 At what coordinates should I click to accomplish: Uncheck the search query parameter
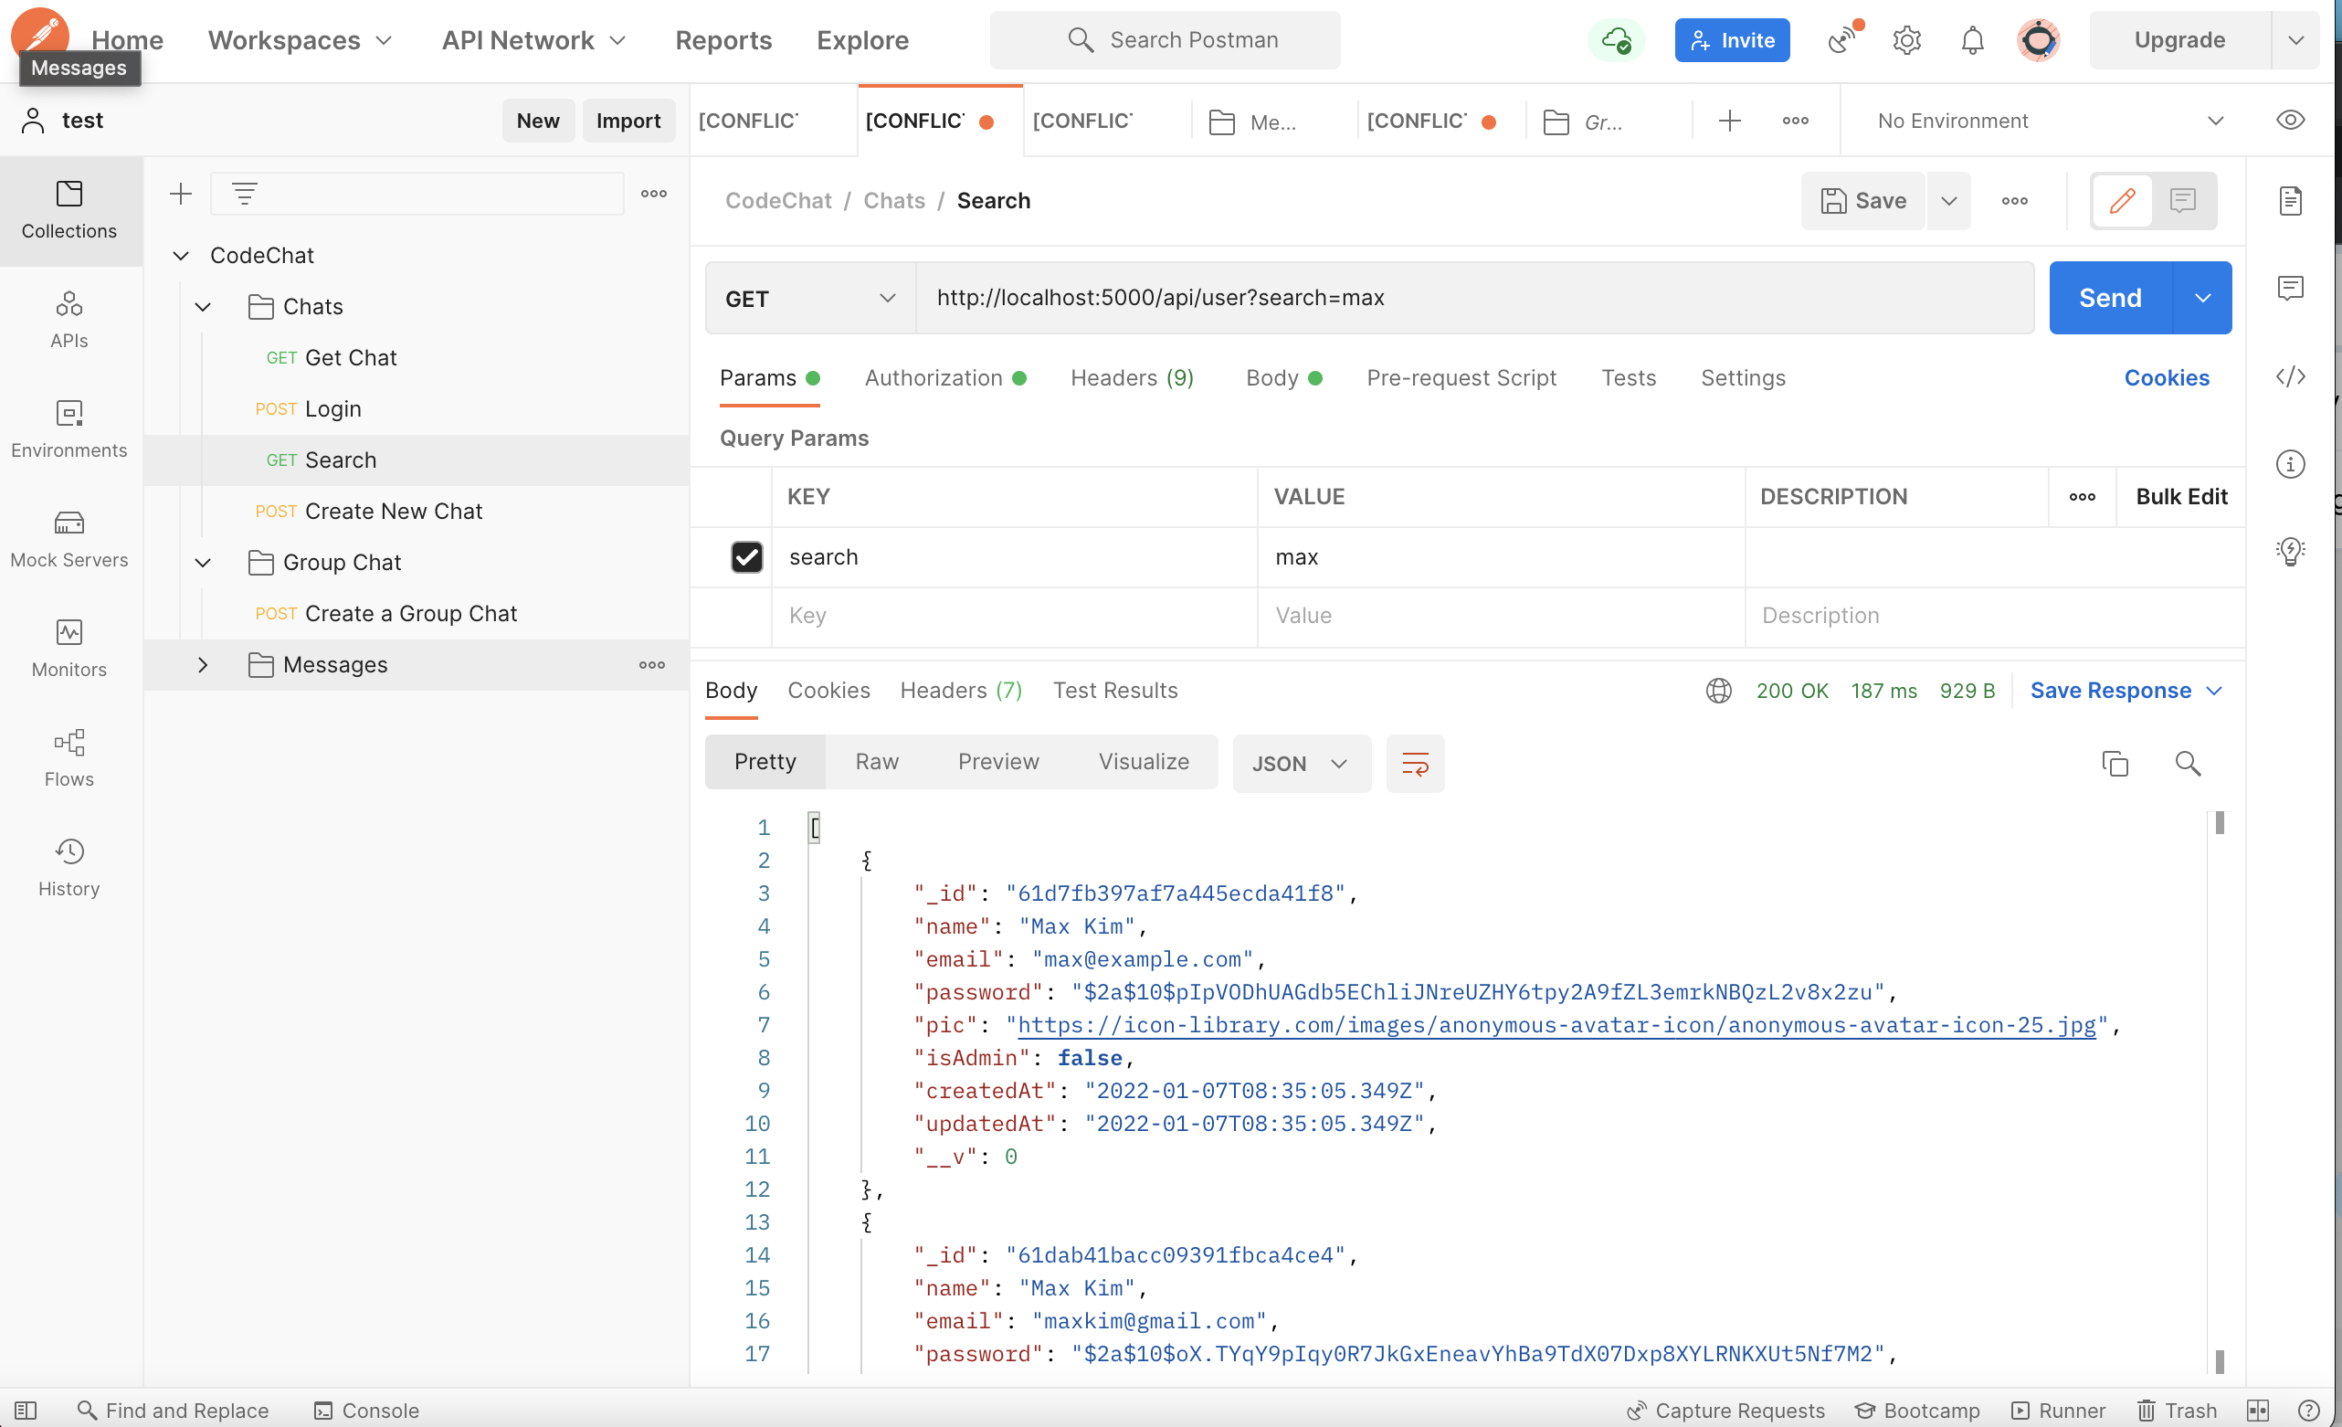(747, 557)
